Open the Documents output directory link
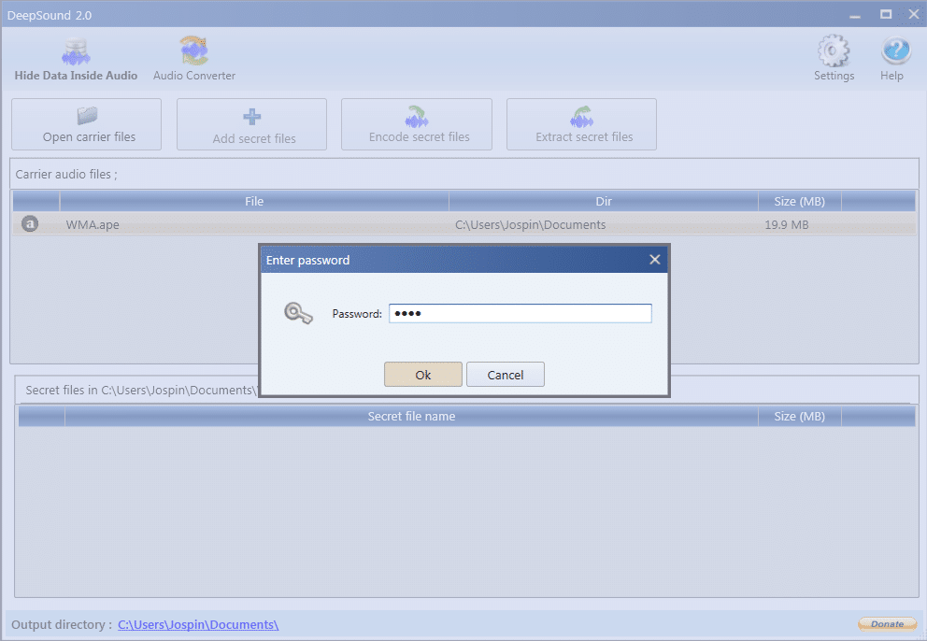The width and height of the screenshot is (927, 641). coord(198,624)
